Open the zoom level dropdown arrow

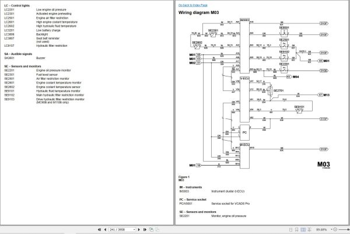[x=331, y=229]
